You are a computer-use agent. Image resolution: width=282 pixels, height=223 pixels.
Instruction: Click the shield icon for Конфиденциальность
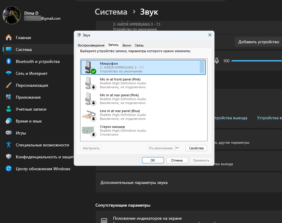coord(9,157)
